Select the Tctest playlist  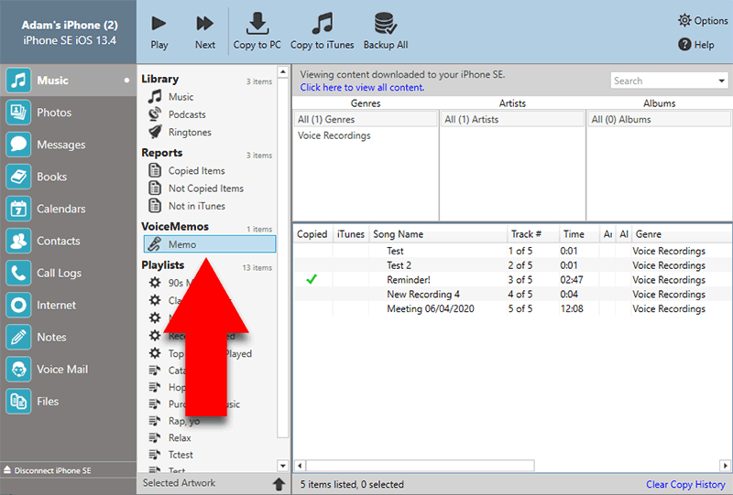[181, 455]
